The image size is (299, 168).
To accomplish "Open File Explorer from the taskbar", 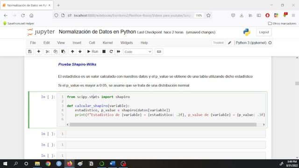I will point(37,164).
